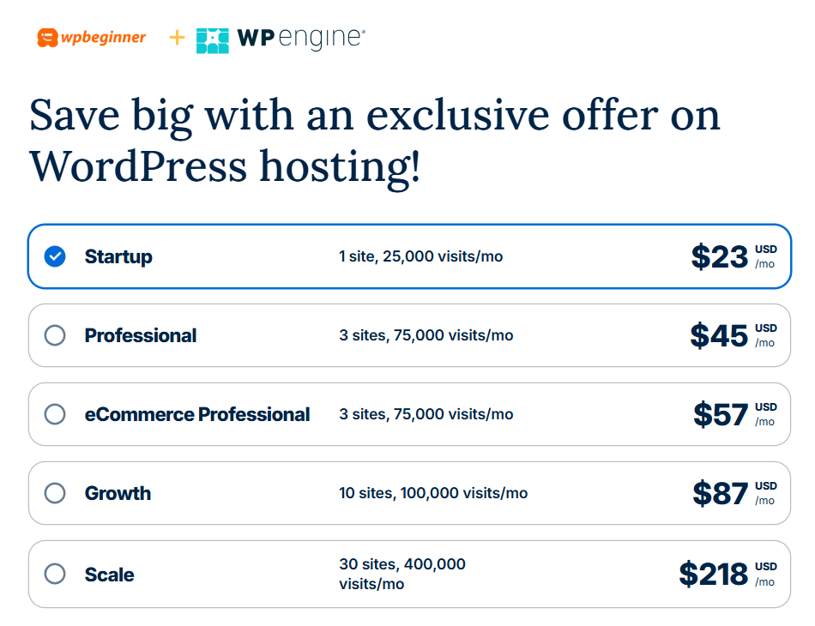This screenshot has height=626, width=815.
Task: Choose the eCommerce Professional radio button
Action: [55, 414]
